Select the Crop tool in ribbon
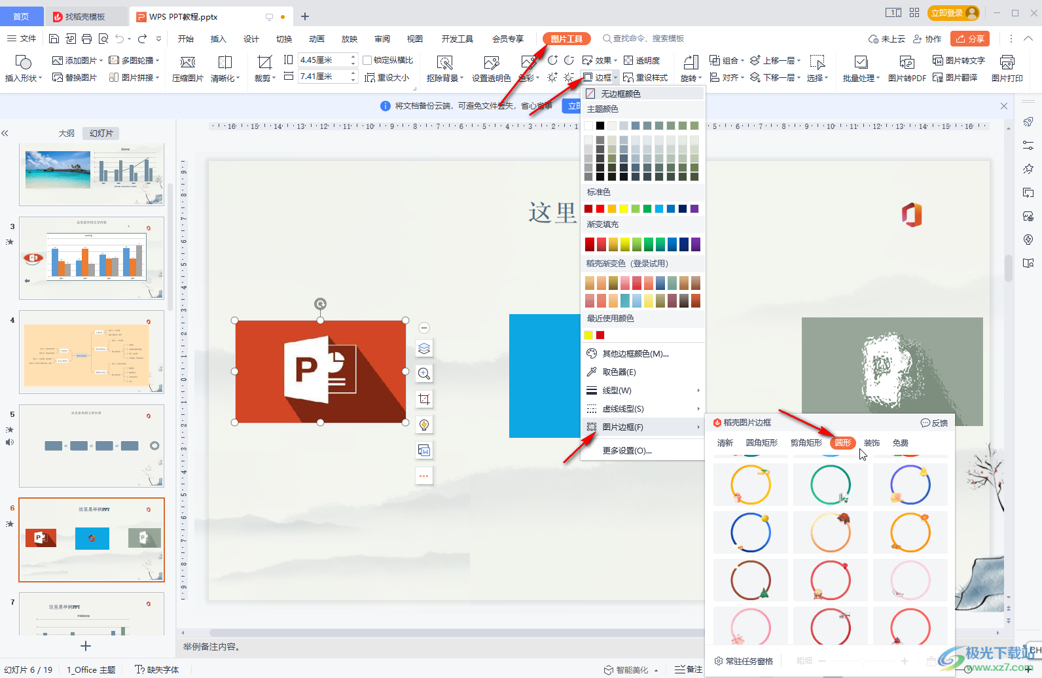This screenshot has height=678, width=1042. [x=264, y=62]
